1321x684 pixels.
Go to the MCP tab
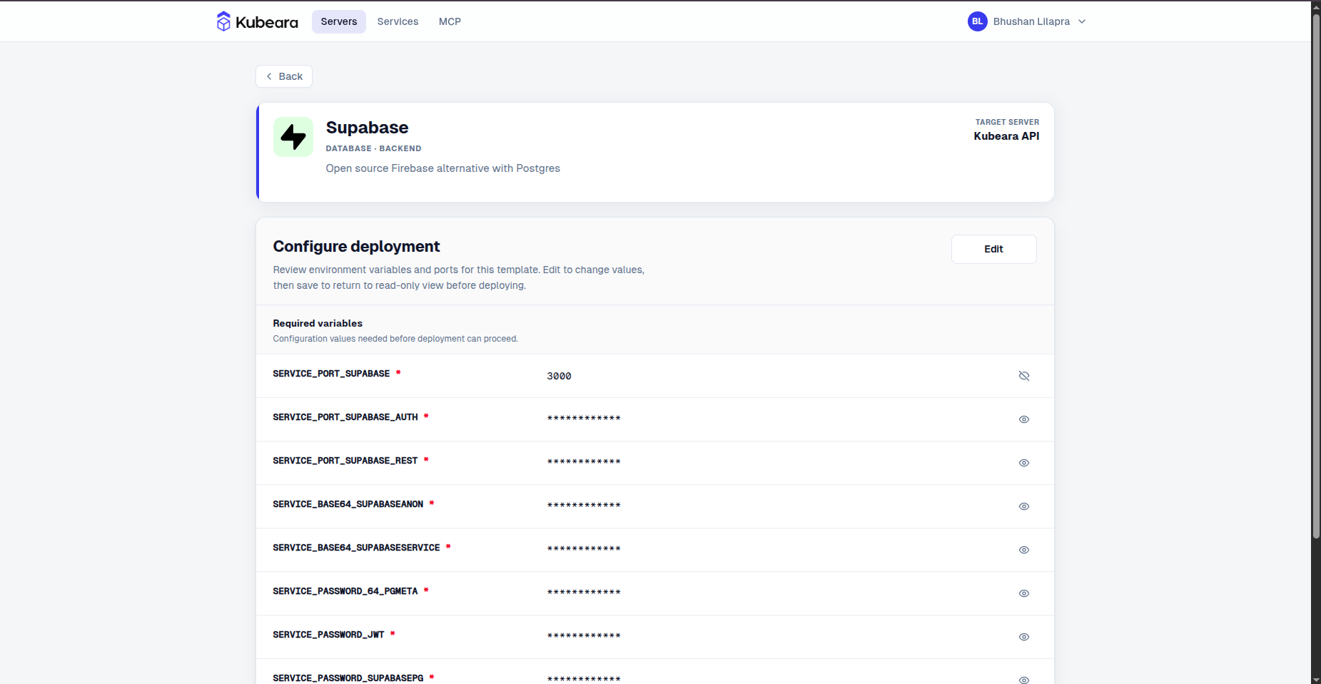(x=450, y=21)
